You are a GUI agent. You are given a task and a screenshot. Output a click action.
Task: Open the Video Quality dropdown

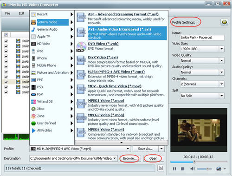click(x=221, y=61)
